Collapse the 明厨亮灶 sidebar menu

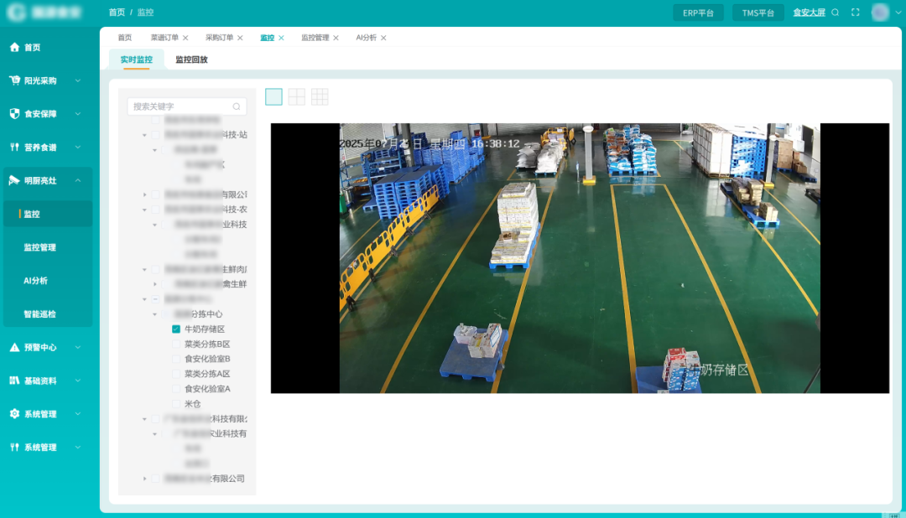point(78,181)
